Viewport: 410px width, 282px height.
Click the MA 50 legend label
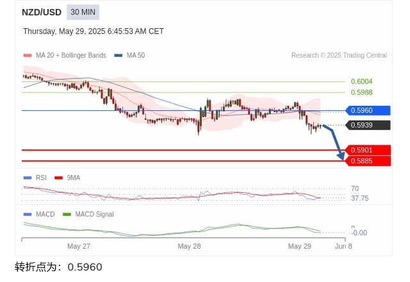pos(136,56)
